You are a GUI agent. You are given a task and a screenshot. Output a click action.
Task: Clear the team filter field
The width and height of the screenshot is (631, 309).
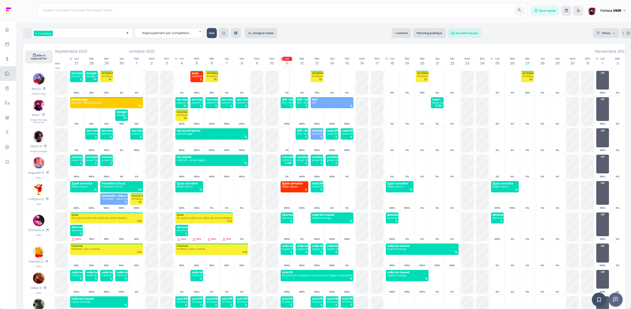pos(127,33)
